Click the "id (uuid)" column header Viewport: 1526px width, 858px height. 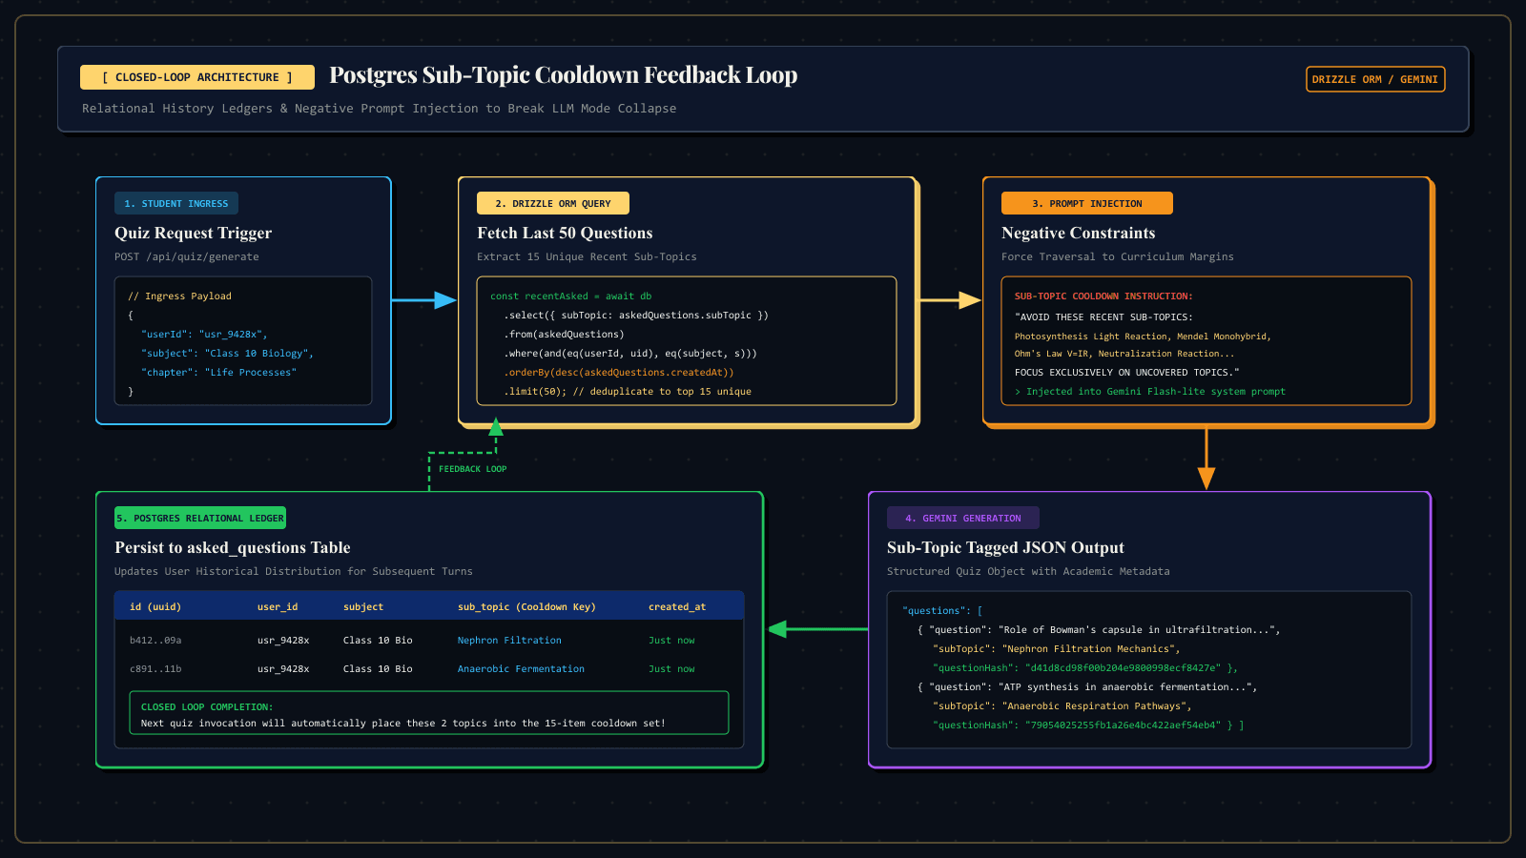155,607
